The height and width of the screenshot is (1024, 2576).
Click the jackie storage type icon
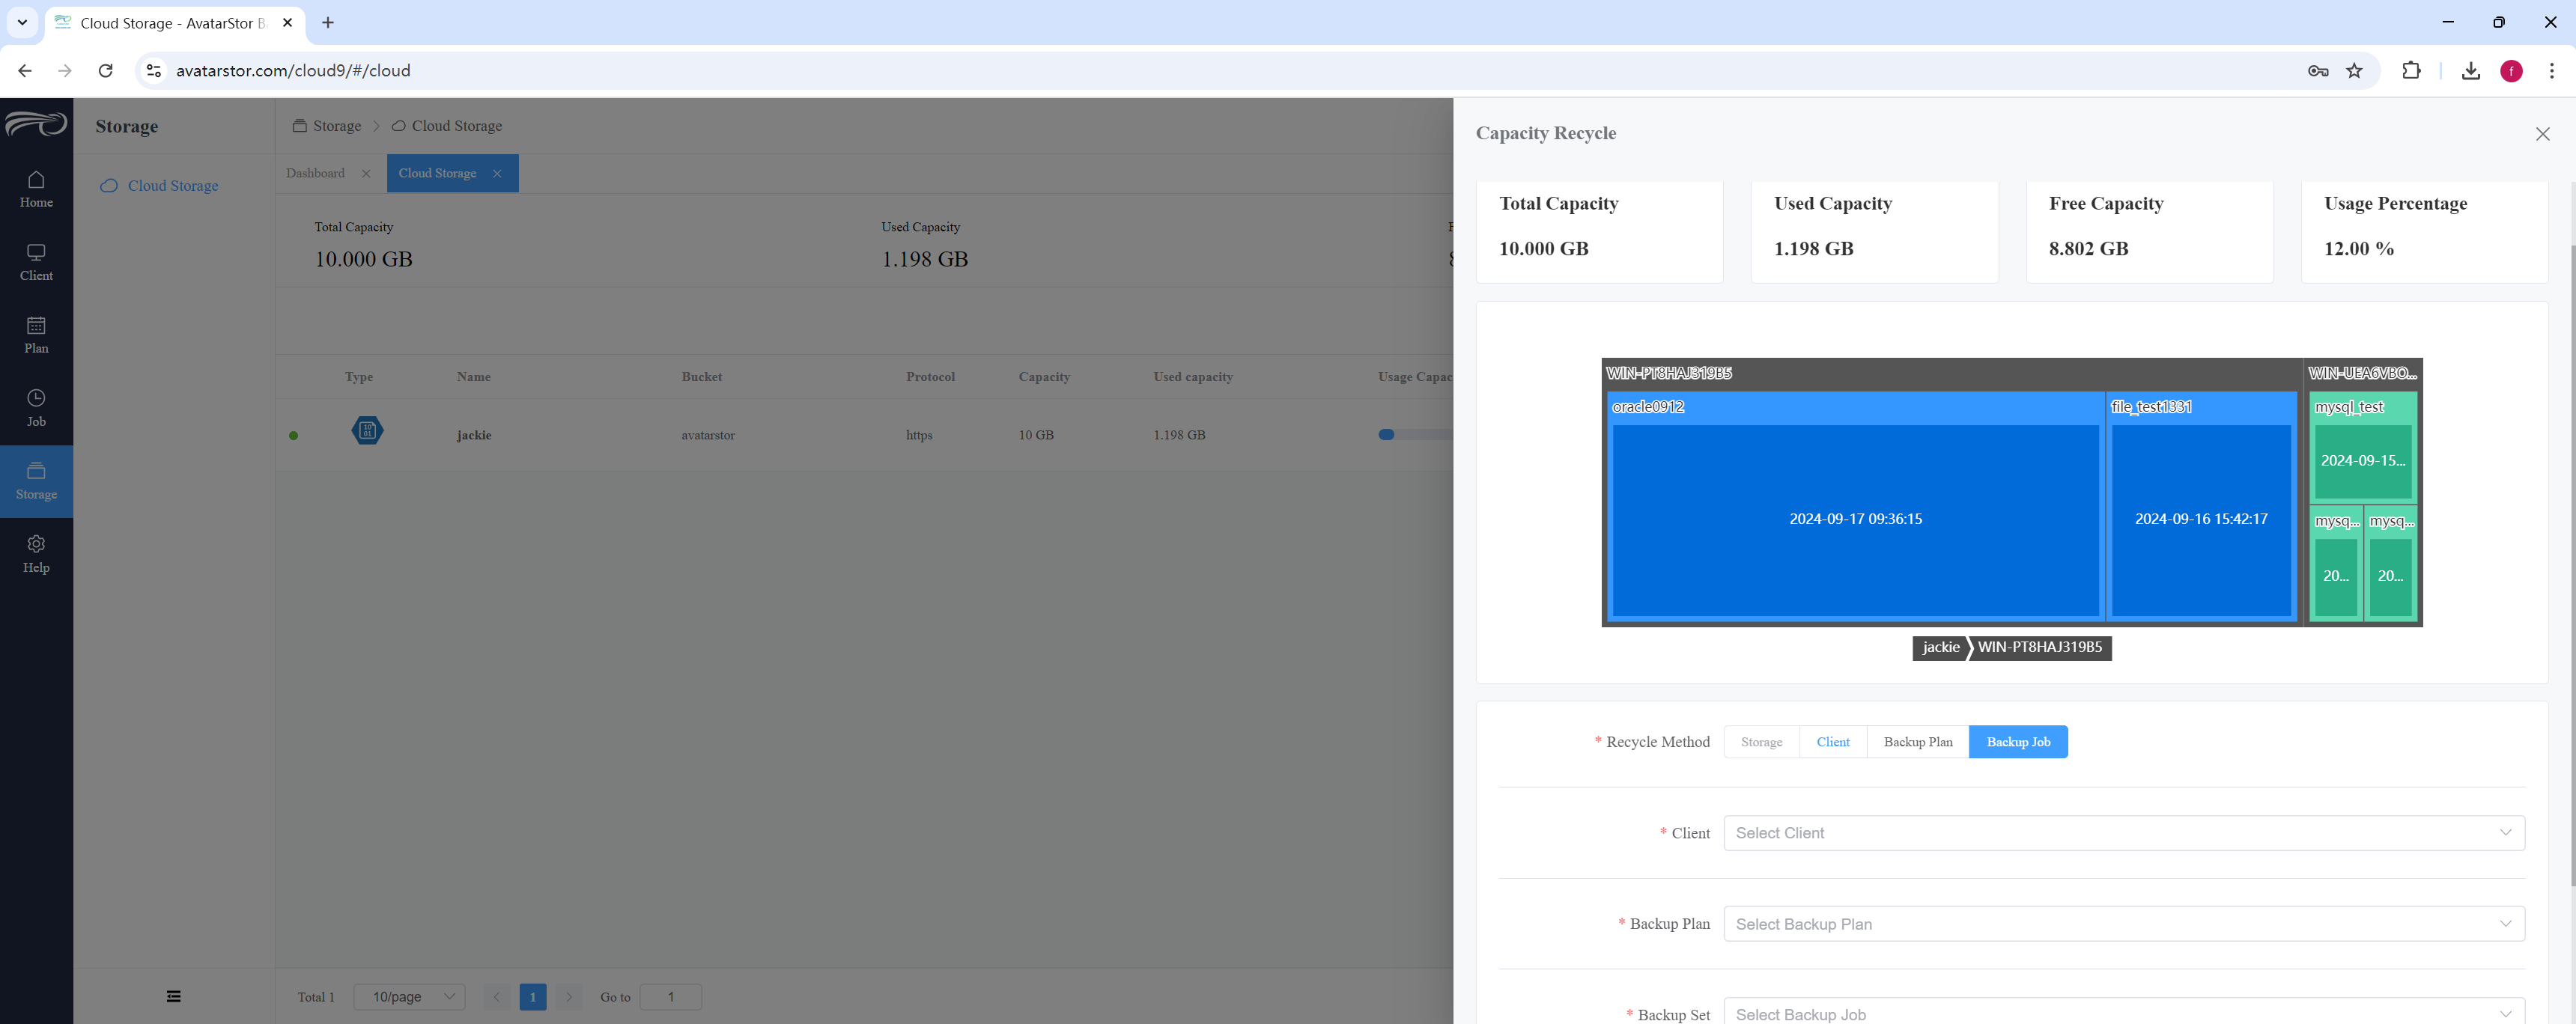point(367,431)
